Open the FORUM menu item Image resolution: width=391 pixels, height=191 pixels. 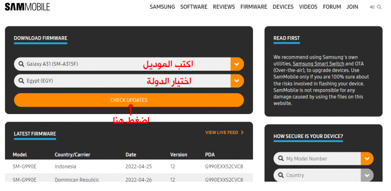tap(332, 7)
